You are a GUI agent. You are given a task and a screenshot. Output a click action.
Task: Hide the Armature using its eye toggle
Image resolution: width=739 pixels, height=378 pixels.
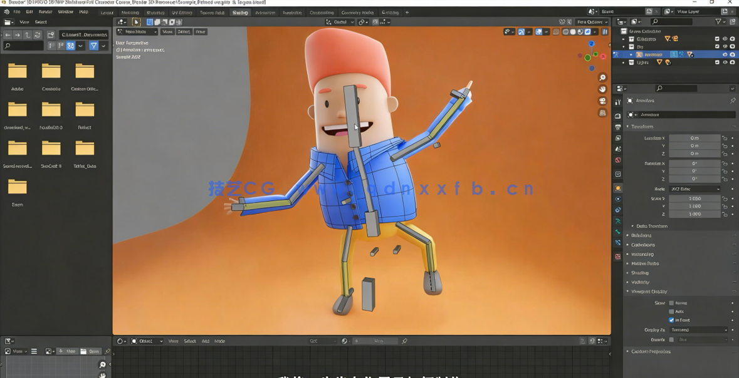click(x=725, y=54)
